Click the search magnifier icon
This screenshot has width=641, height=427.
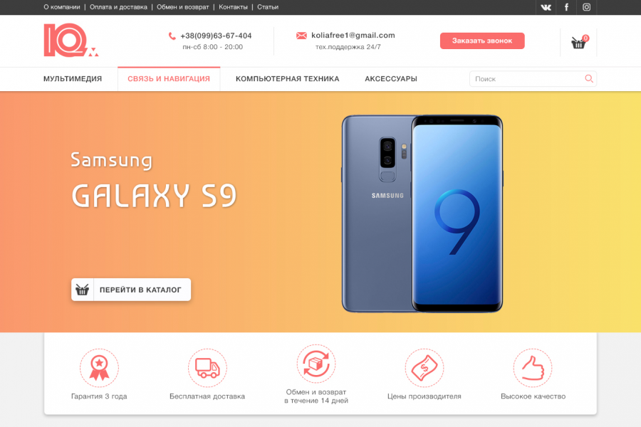coord(589,78)
